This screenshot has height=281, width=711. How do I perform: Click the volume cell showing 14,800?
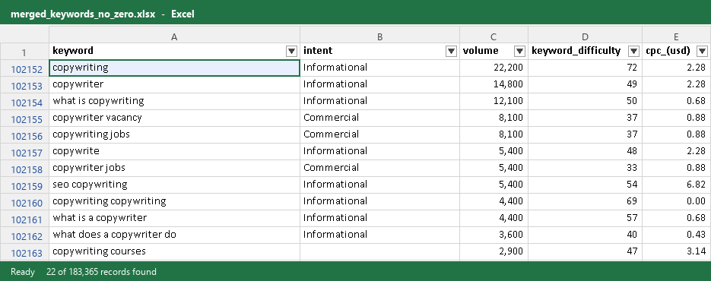(x=494, y=85)
